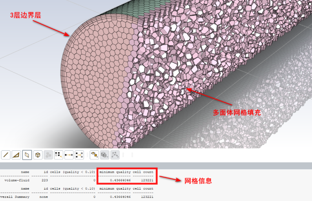Click the zone id value 223
312x201 pixels.
point(45,181)
